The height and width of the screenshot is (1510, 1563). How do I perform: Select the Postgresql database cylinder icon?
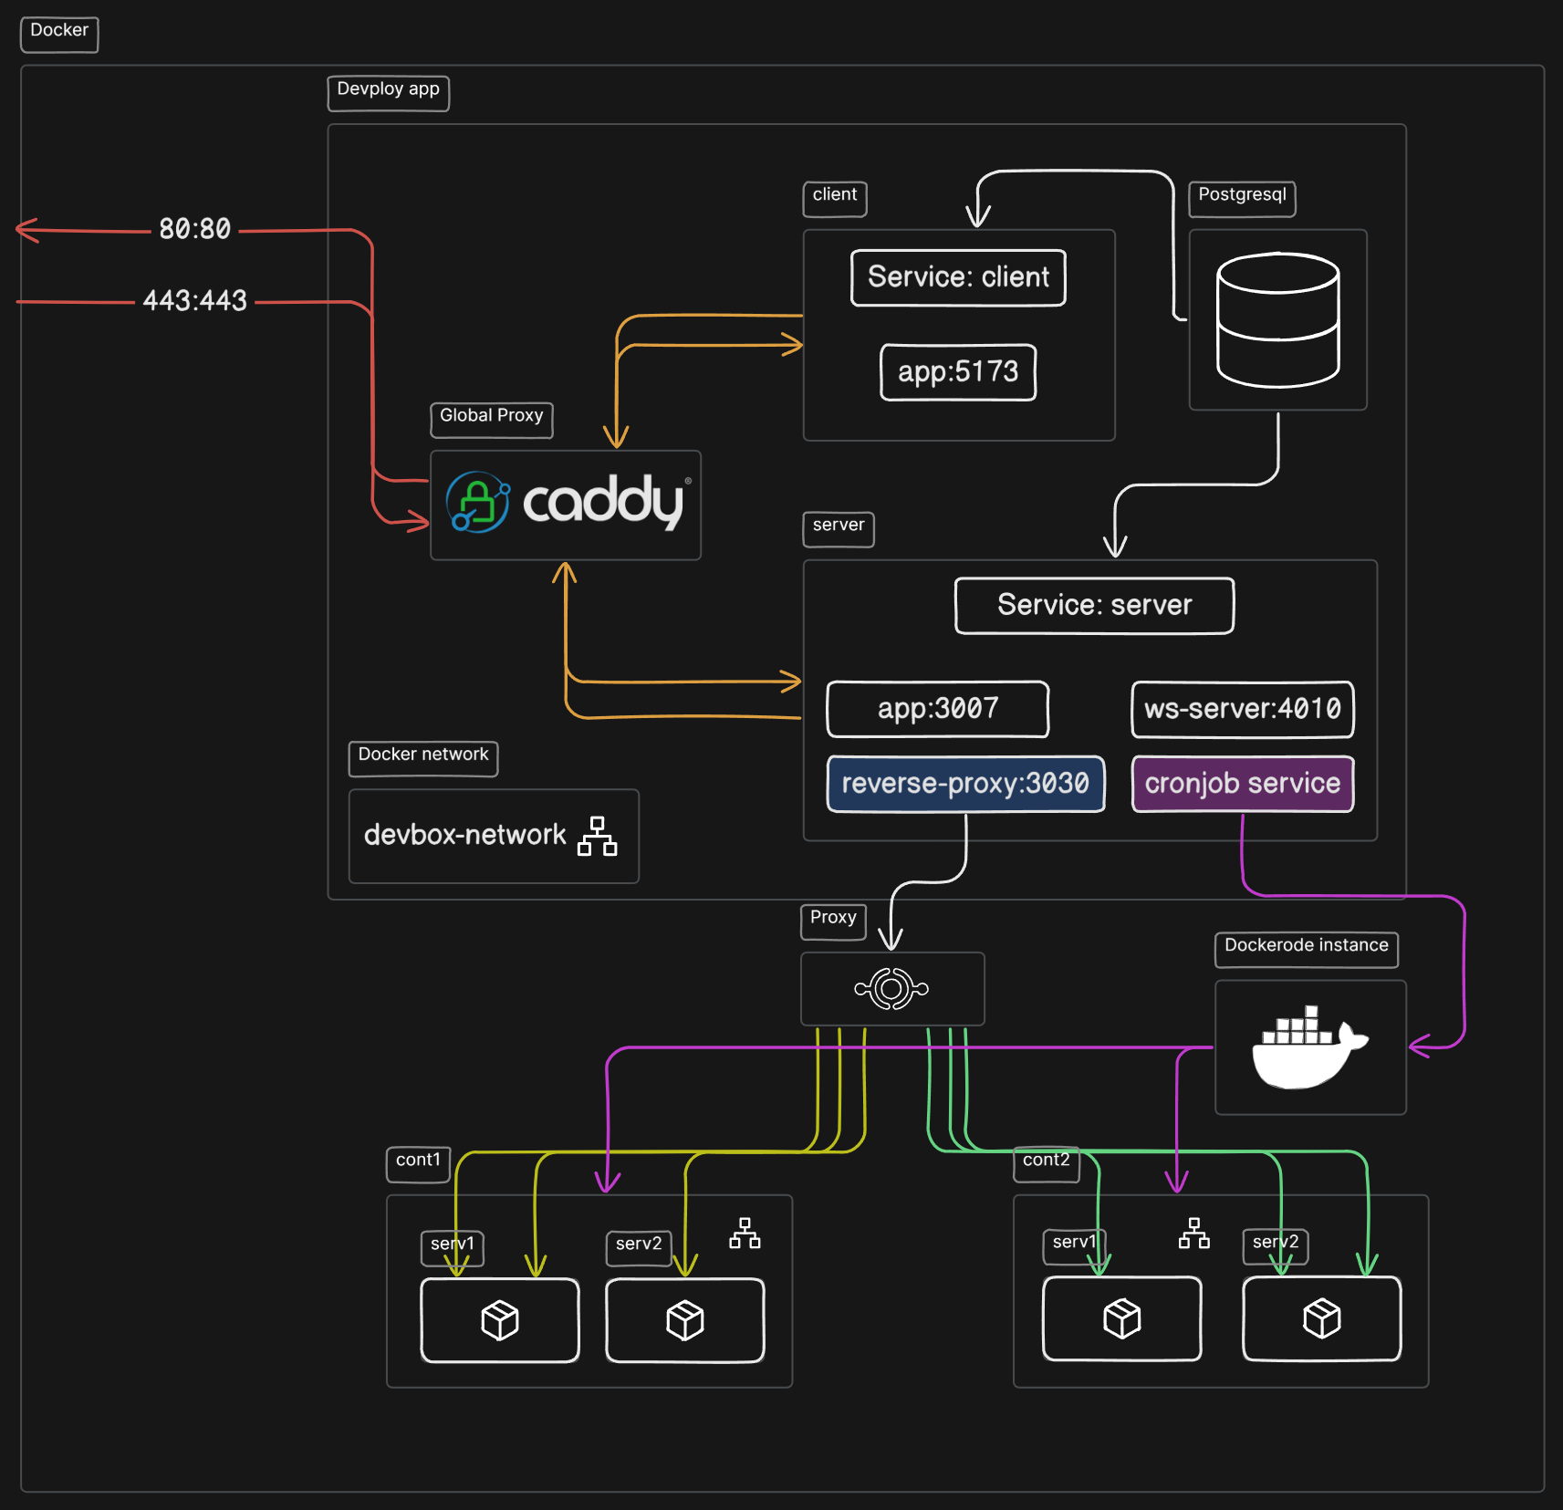(1277, 320)
